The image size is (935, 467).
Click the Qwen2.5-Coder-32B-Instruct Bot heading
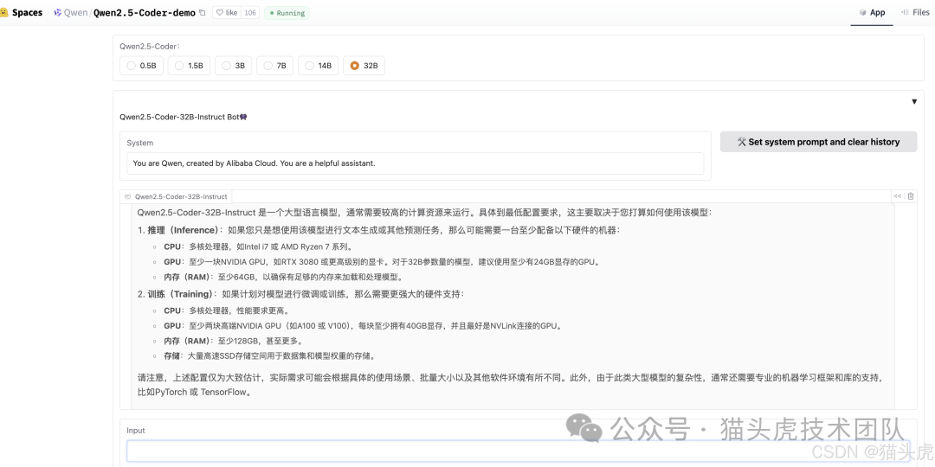(183, 118)
